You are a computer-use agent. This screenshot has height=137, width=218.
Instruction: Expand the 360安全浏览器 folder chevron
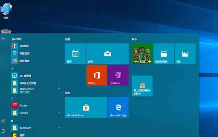pyautogui.click(x=59, y=83)
